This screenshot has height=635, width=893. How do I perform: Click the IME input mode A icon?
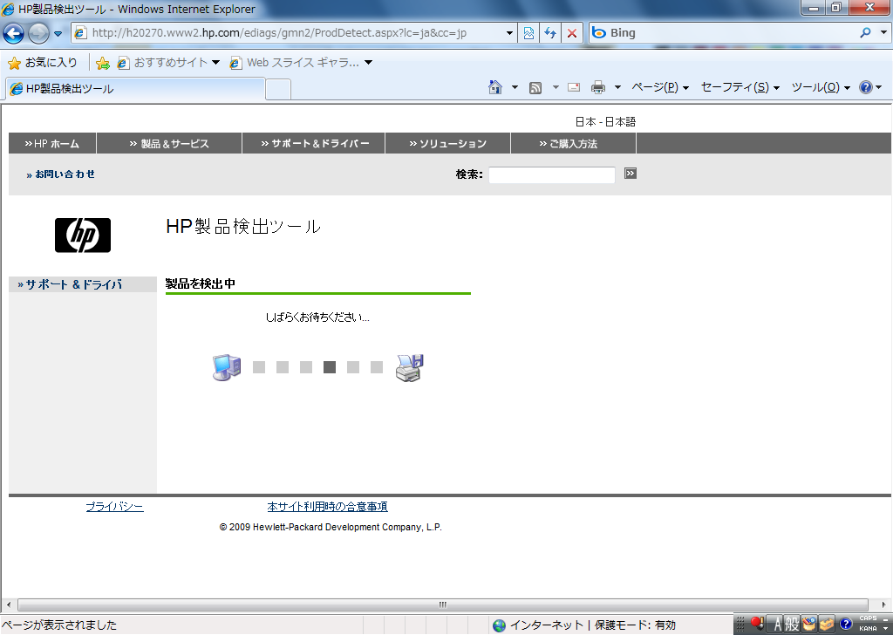[x=777, y=625]
